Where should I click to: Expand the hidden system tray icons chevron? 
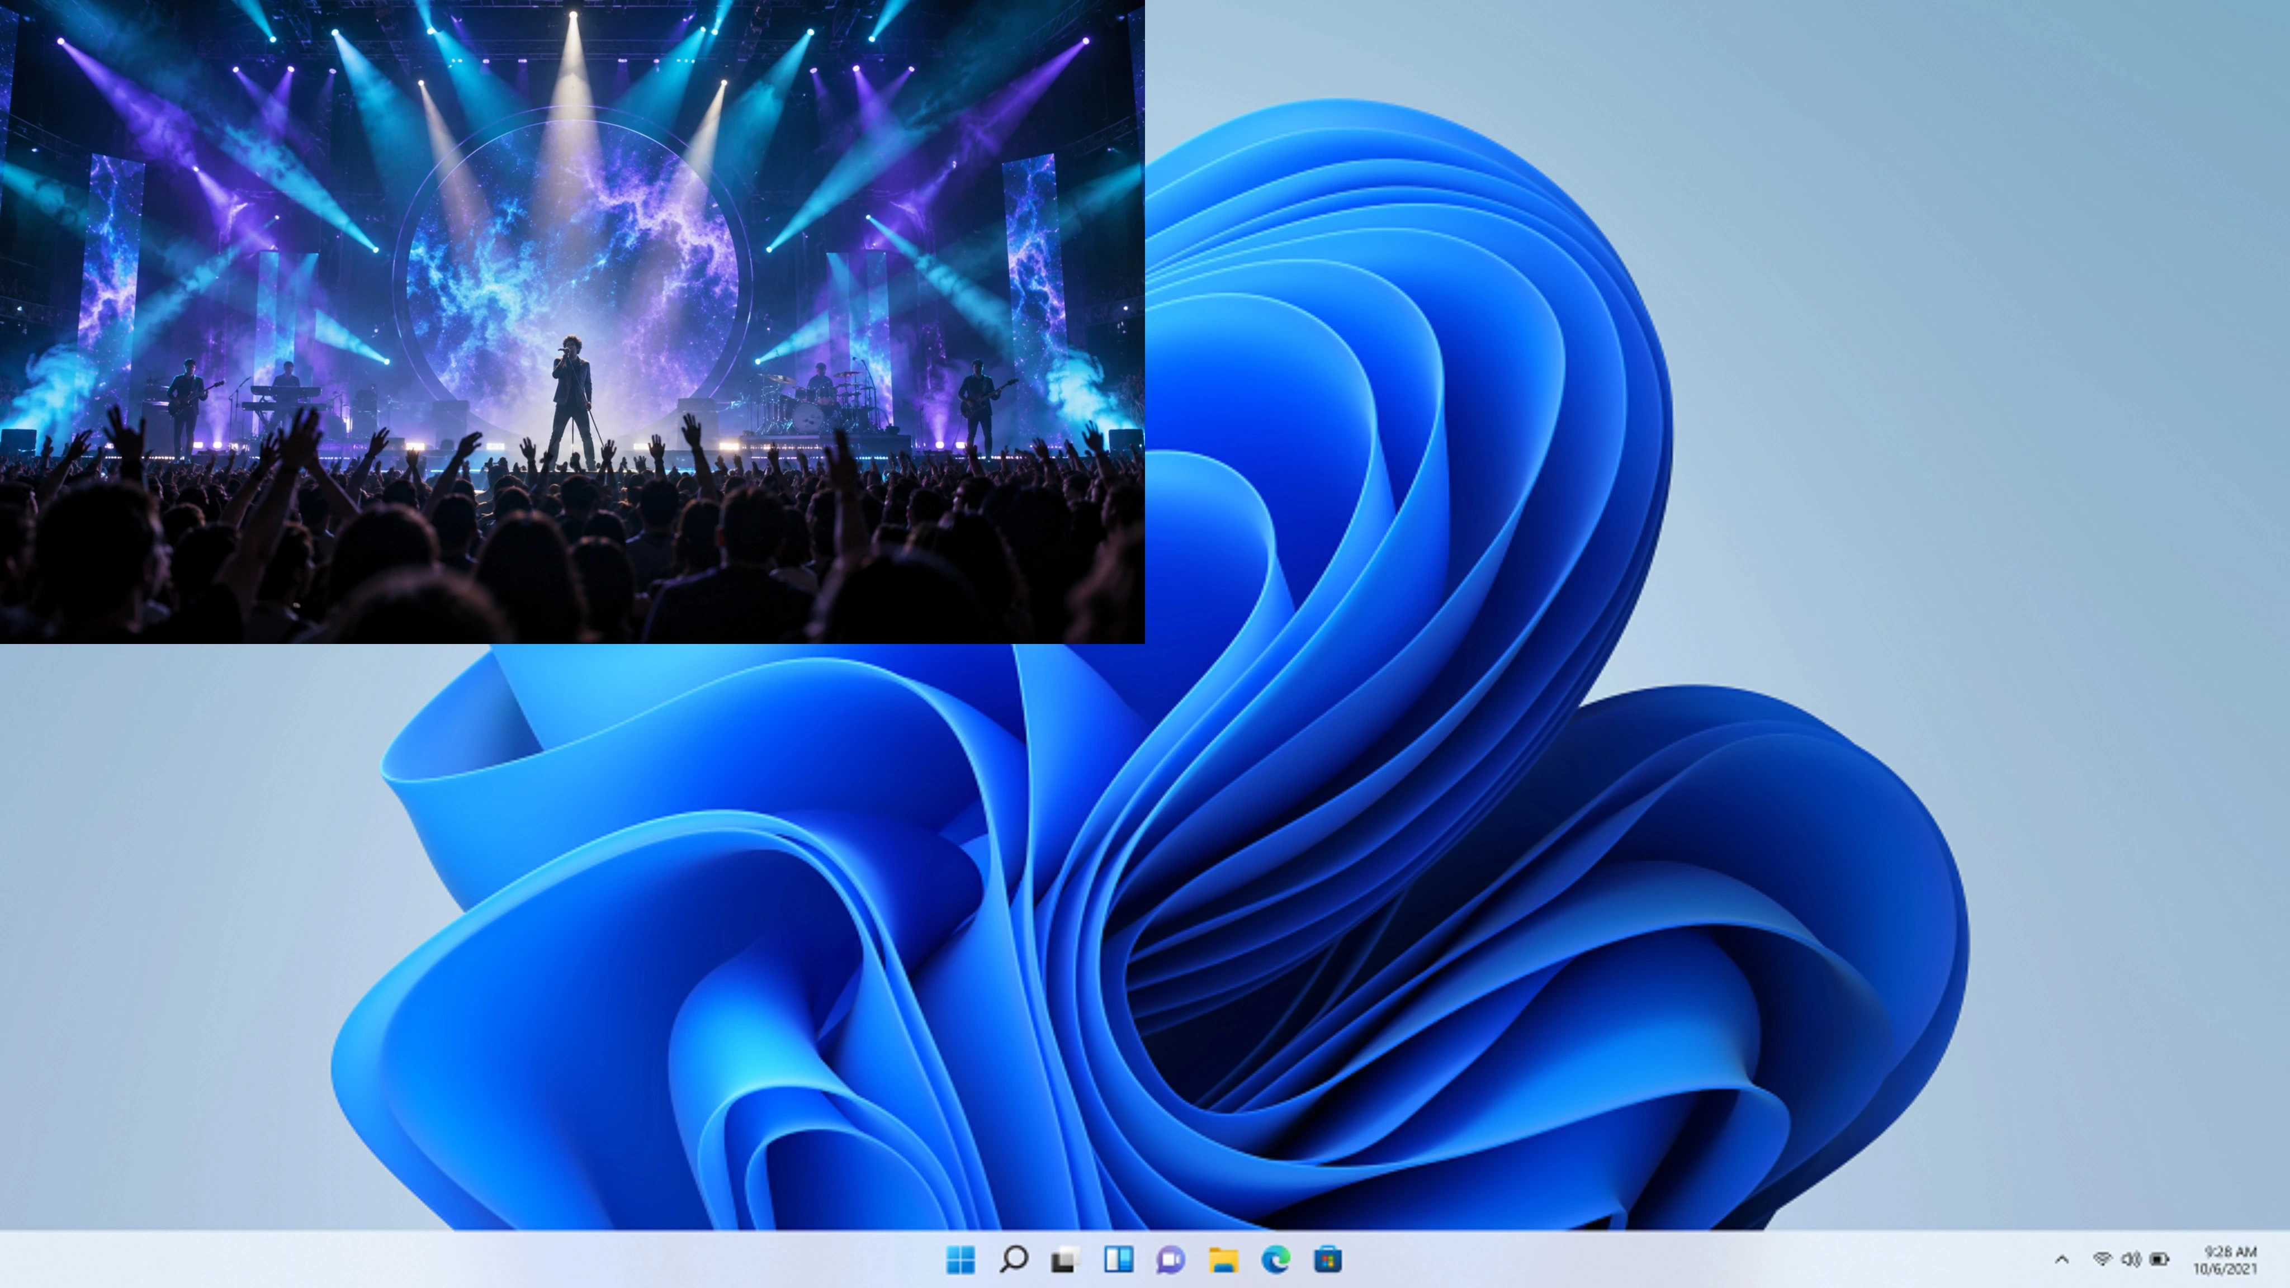point(2061,1259)
